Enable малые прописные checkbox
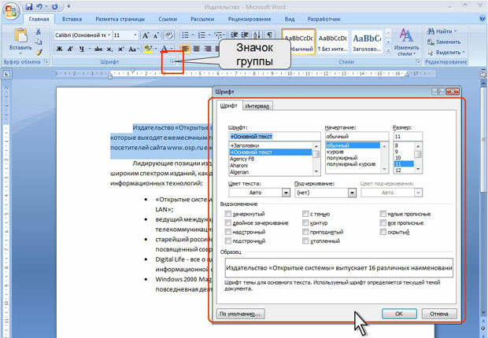 [x=383, y=214]
